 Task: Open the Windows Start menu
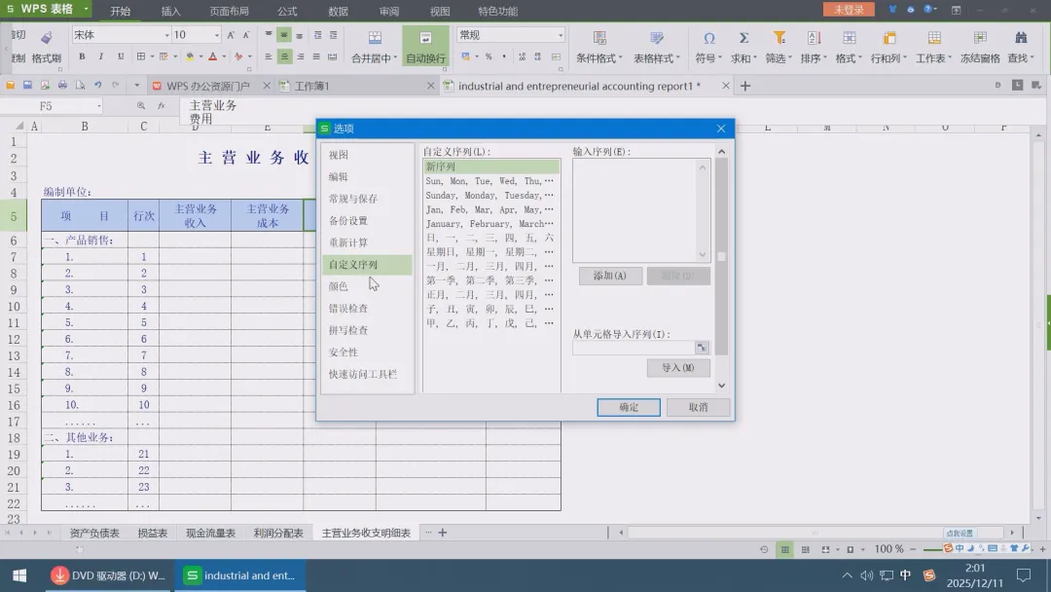point(19,575)
